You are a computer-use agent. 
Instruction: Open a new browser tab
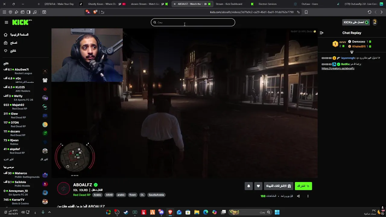pos(39,4)
